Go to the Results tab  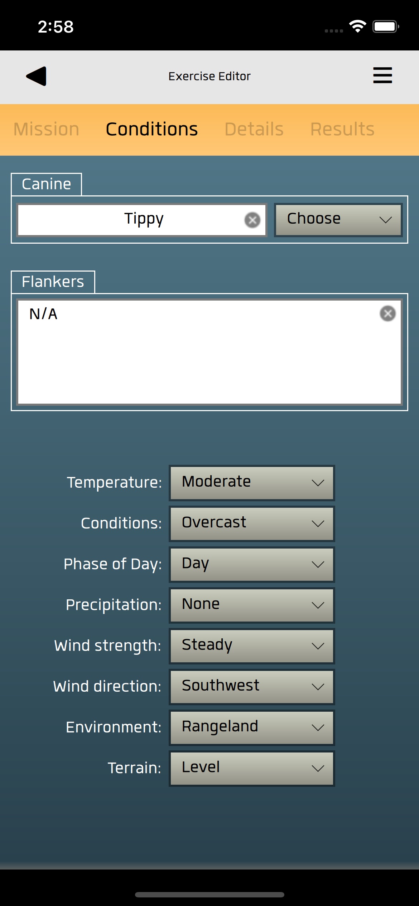[x=342, y=129]
